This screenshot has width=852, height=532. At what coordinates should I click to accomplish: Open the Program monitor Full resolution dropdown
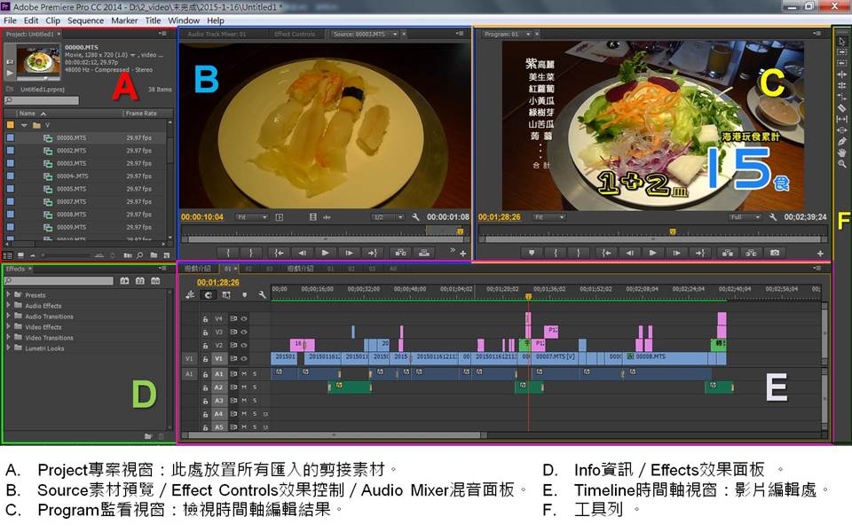point(744,217)
